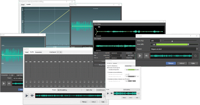
Task: Click Vinst (%) value field showing 100
Action: coord(155,41)
